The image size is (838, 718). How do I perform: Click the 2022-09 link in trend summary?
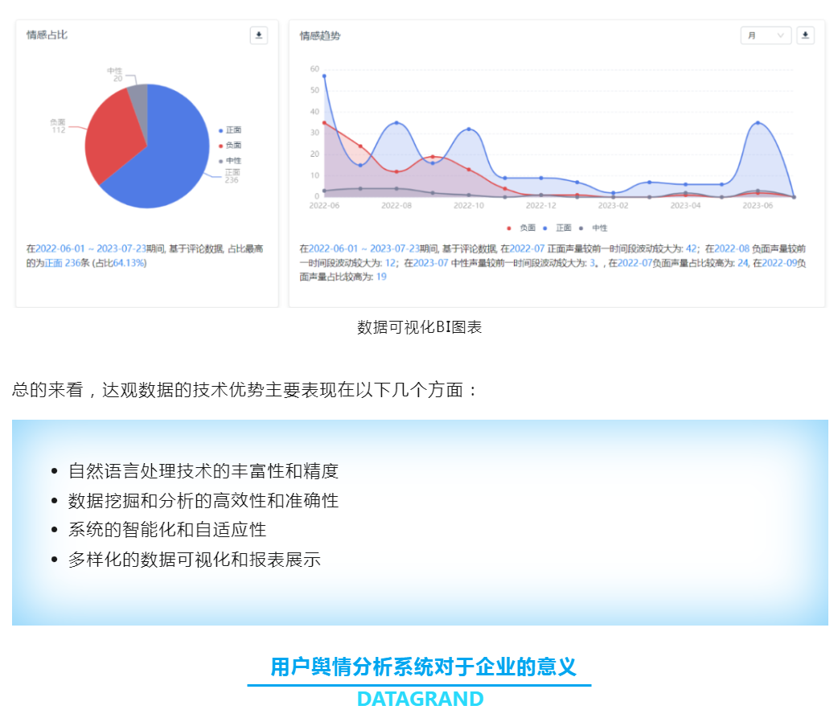(x=778, y=263)
